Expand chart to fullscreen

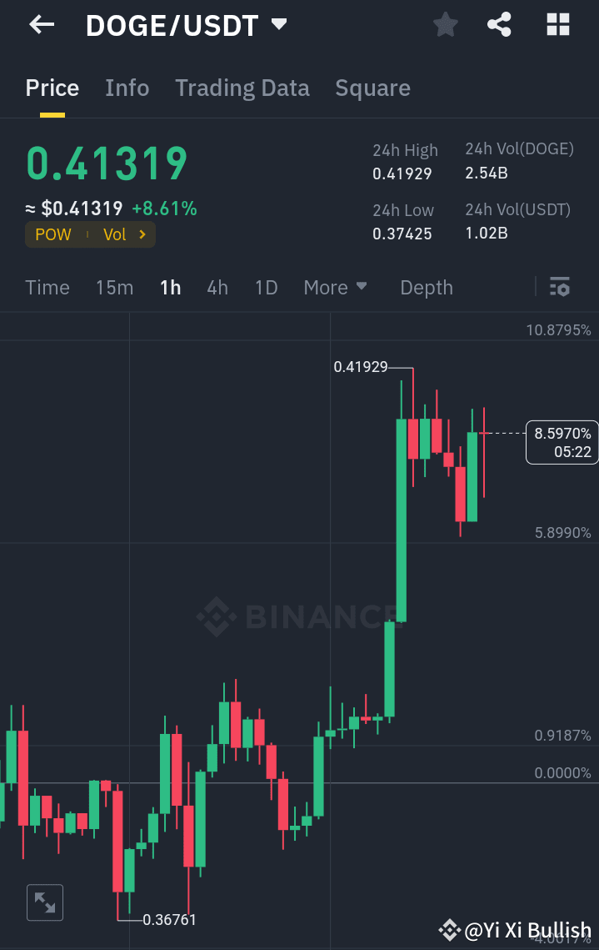click(44, 902)
